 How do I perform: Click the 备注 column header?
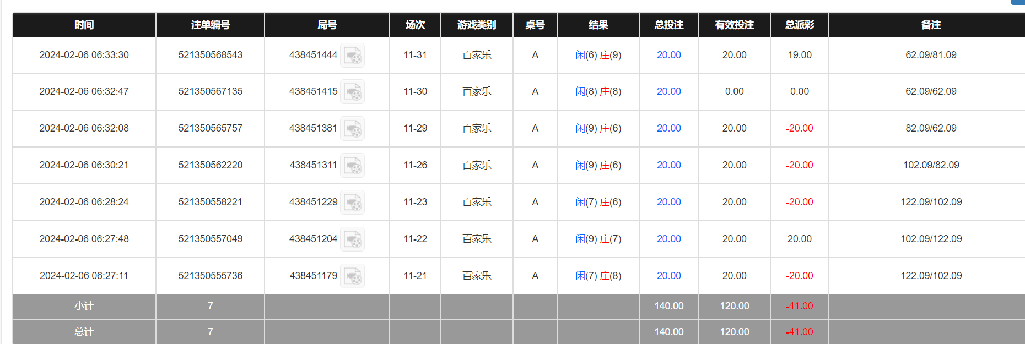[931, 25]
